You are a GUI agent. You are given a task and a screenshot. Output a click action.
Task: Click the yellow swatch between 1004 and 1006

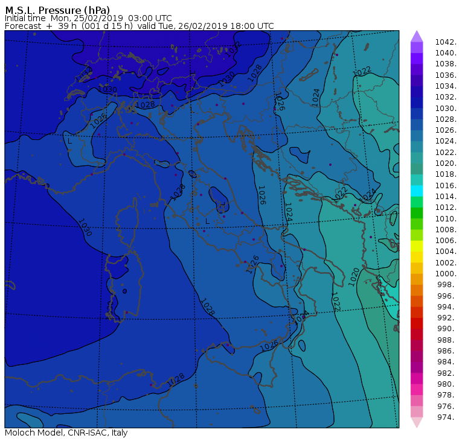[417, 246]
